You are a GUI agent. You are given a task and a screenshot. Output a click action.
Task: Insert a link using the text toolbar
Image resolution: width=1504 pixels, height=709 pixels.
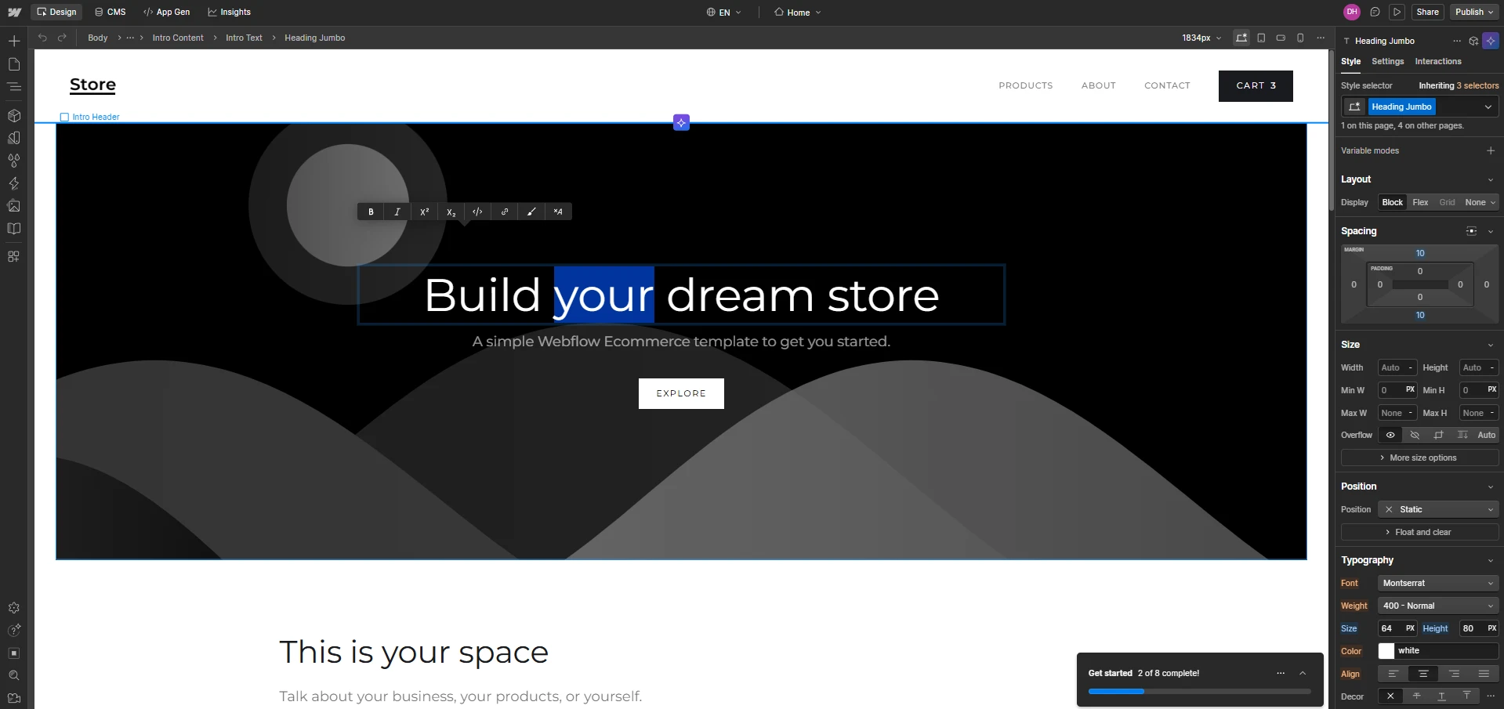pos(505,212)
